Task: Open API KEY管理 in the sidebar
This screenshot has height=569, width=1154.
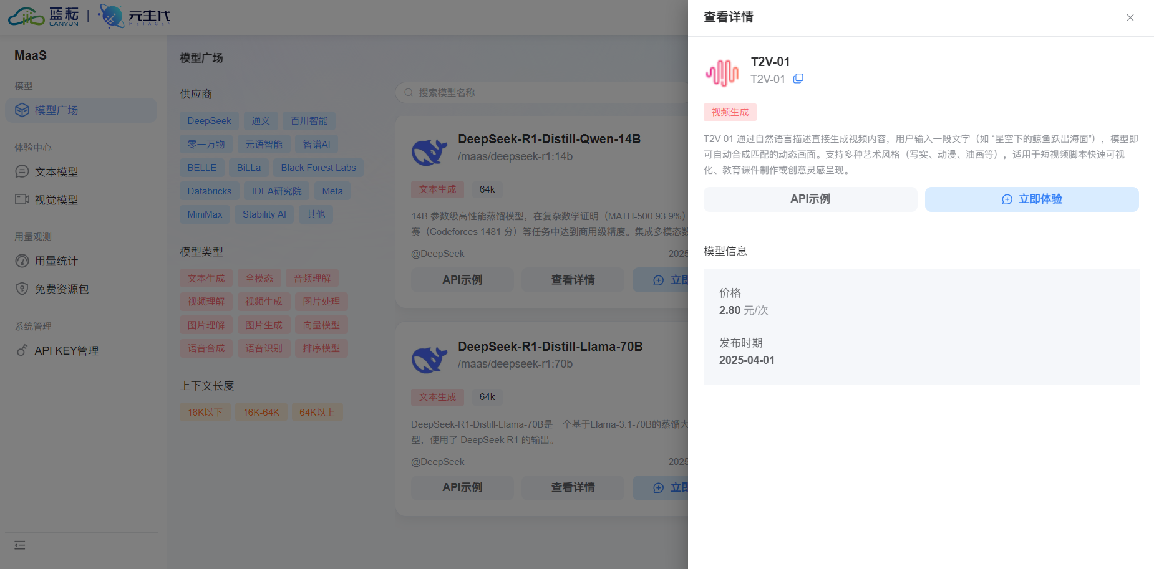Action: click(x=81, y=351)
